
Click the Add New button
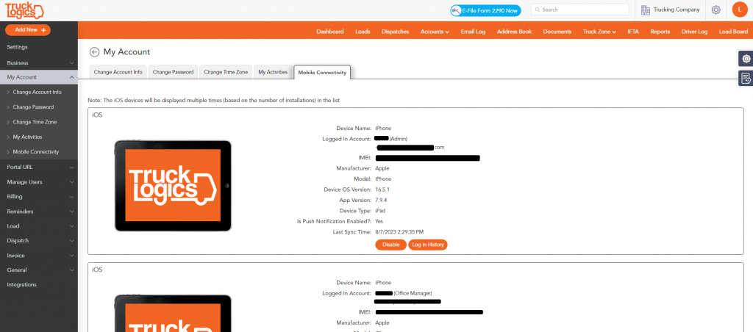pyautogui.click(x=28, y=29)
